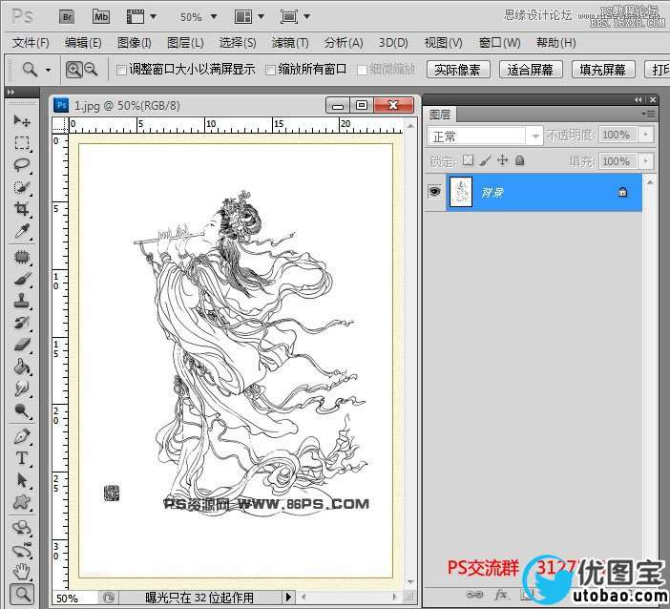Open the 文件(F) menu
The width and height of the screenshot is (670, 609).
coord(31,43)
